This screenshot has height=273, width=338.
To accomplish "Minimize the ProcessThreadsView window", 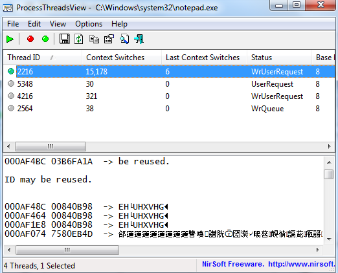I will (x=279, y=5).
